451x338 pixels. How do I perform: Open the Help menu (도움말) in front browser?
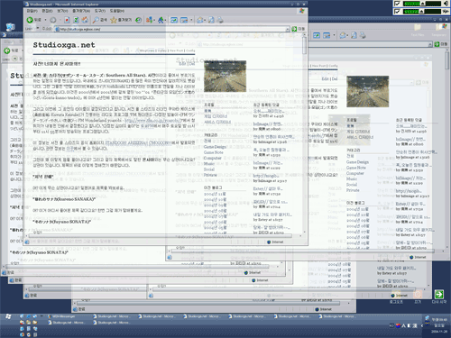[x=117, y=11]
